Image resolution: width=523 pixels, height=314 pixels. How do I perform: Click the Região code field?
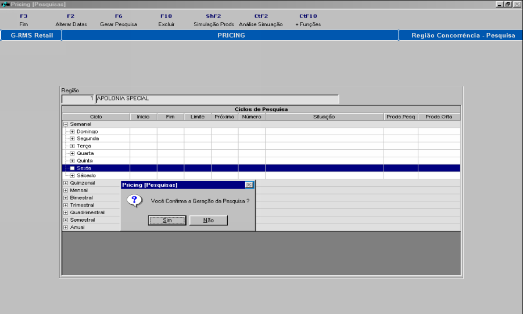[x=78, y=99]
